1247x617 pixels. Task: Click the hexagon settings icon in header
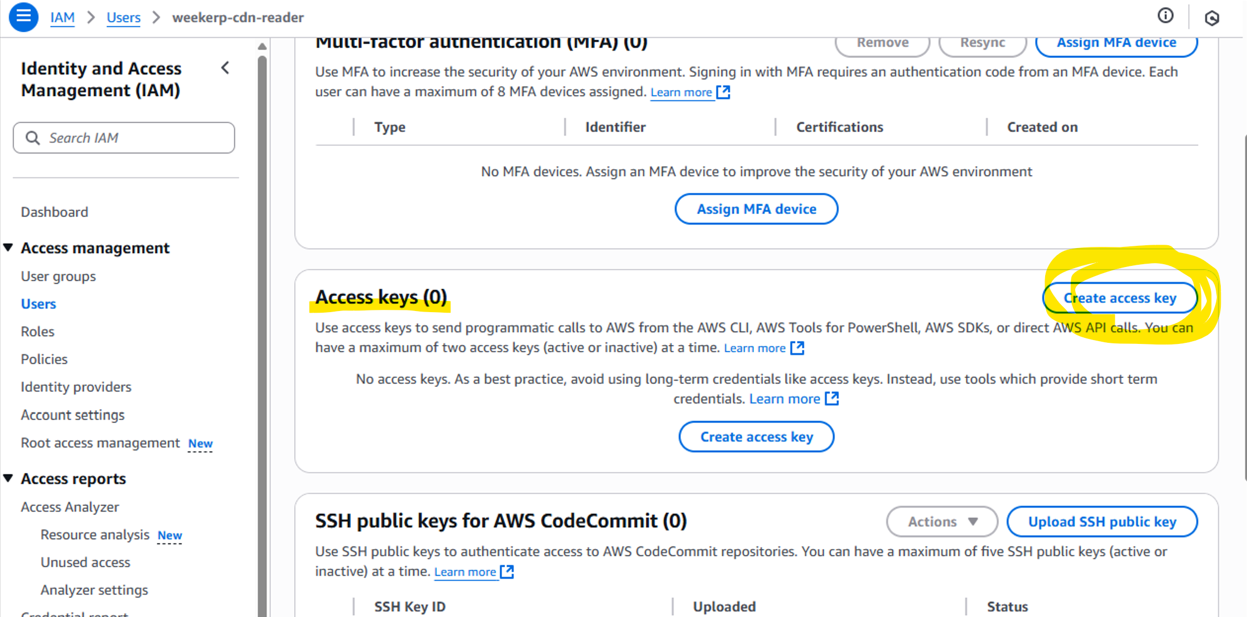coord(1211,18)
